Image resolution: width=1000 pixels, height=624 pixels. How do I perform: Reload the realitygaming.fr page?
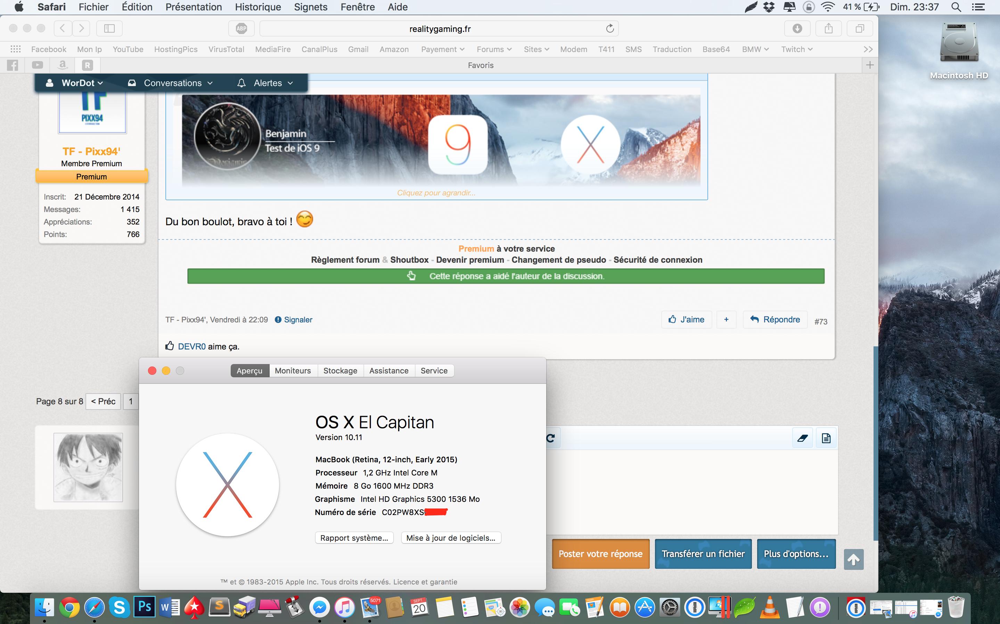[x=610, y=28]
